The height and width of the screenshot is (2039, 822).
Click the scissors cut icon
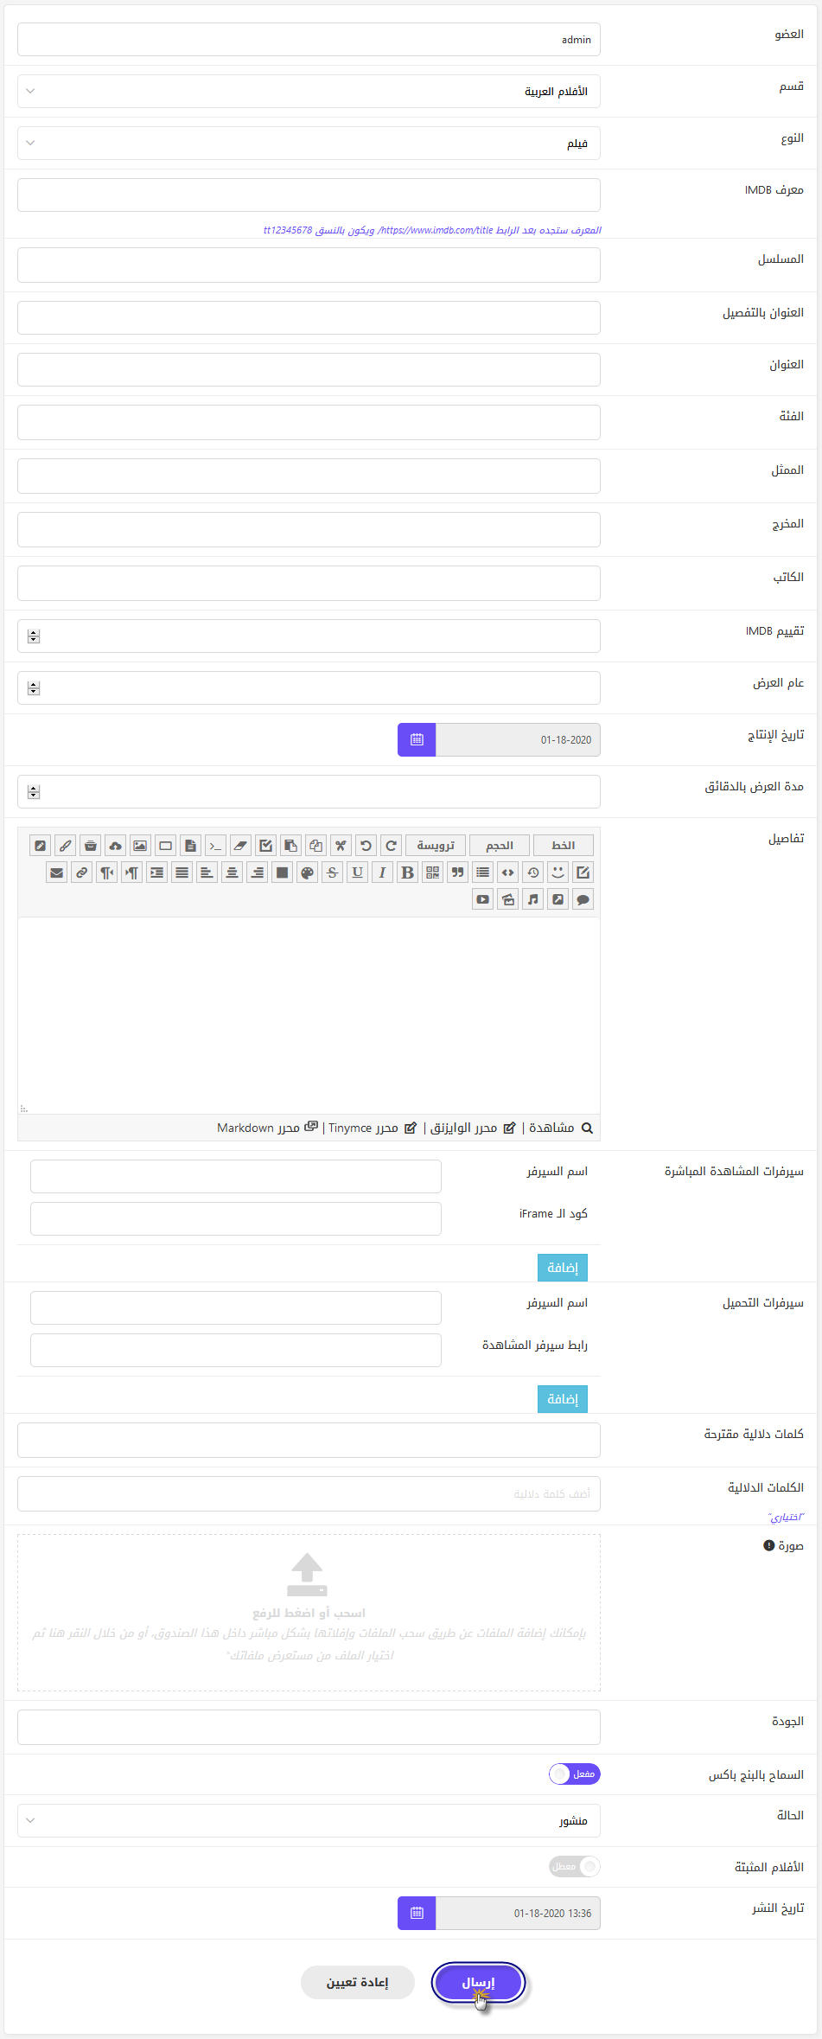[x=341, y=846]
